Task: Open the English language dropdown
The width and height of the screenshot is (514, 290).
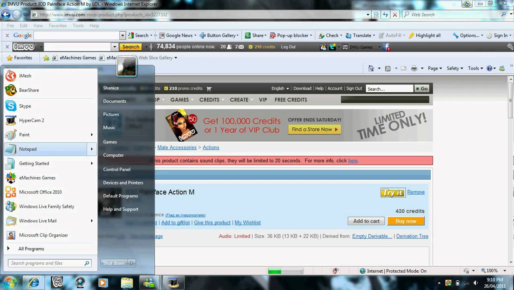Action: coord(280,89)
